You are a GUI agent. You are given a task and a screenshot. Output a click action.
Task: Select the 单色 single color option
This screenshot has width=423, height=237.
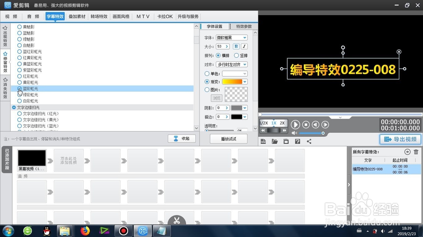point(207,73)
